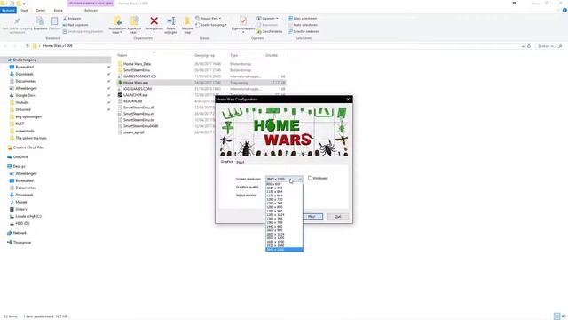This screenshot has width=568, height=320.
Task: Select the Home Wars_Data folder icon
Action: tap(121, 64)
